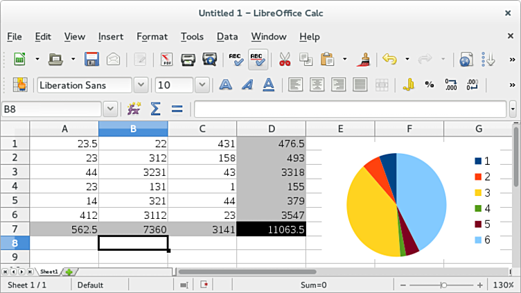Click the Sum sigma icon

(156, 109)
